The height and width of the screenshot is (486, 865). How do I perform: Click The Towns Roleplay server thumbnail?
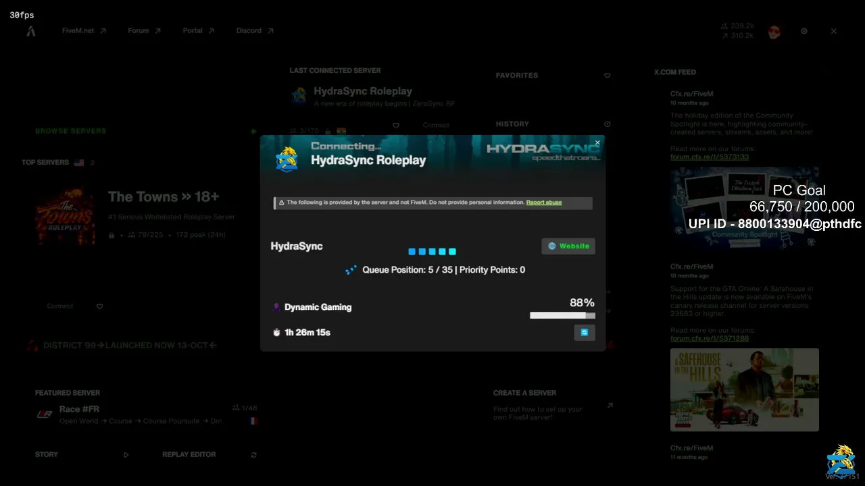[65, 216]
